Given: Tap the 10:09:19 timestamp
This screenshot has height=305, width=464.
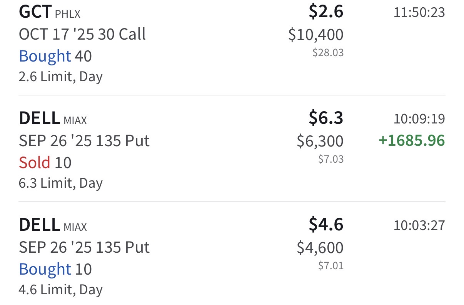Looking at the screenshot, I should [x=419, y=119].
